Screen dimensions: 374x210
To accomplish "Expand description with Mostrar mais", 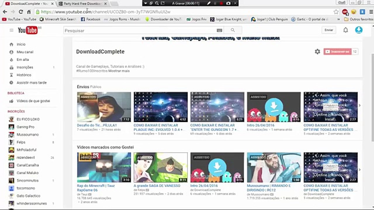I will pyautogui.click(x=119, y=71).
